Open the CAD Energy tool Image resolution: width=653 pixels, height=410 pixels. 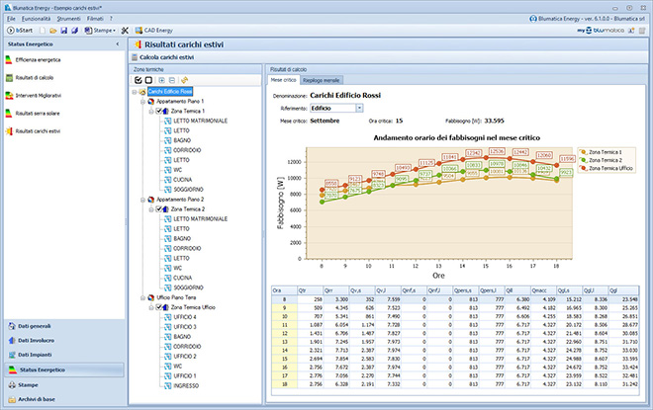click(153, 31)
